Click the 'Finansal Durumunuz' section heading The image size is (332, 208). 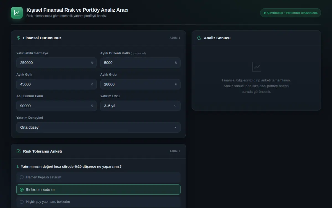click(x=42, y=38)
